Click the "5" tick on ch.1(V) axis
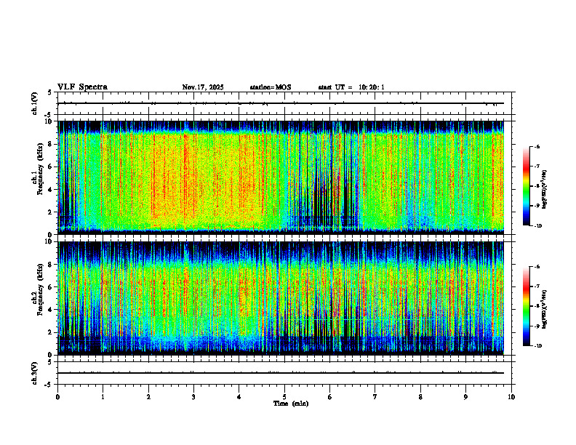The width and height of the screenshot is (576, 445). (x=49, y=92)
